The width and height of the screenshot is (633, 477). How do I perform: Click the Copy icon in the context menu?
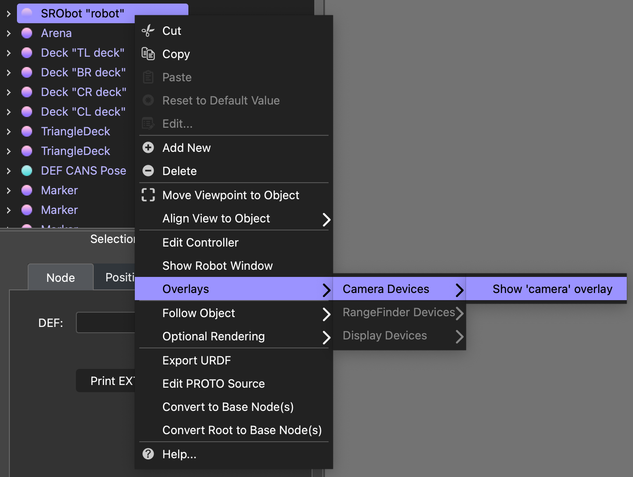click(147, 54)
